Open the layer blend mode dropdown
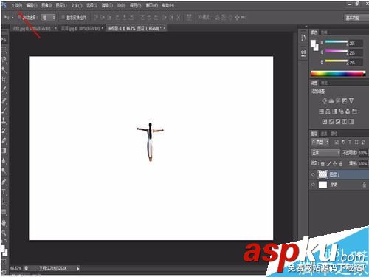Screen dimensions: 369x277 tap(325, 153)
